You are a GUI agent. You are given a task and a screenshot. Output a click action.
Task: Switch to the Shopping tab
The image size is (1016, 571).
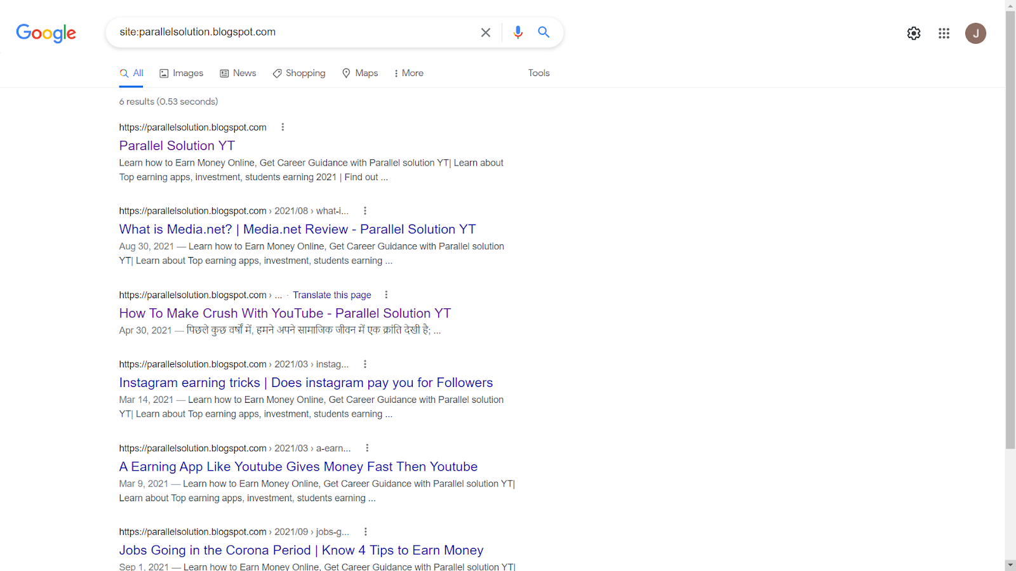tap(299, 73)
